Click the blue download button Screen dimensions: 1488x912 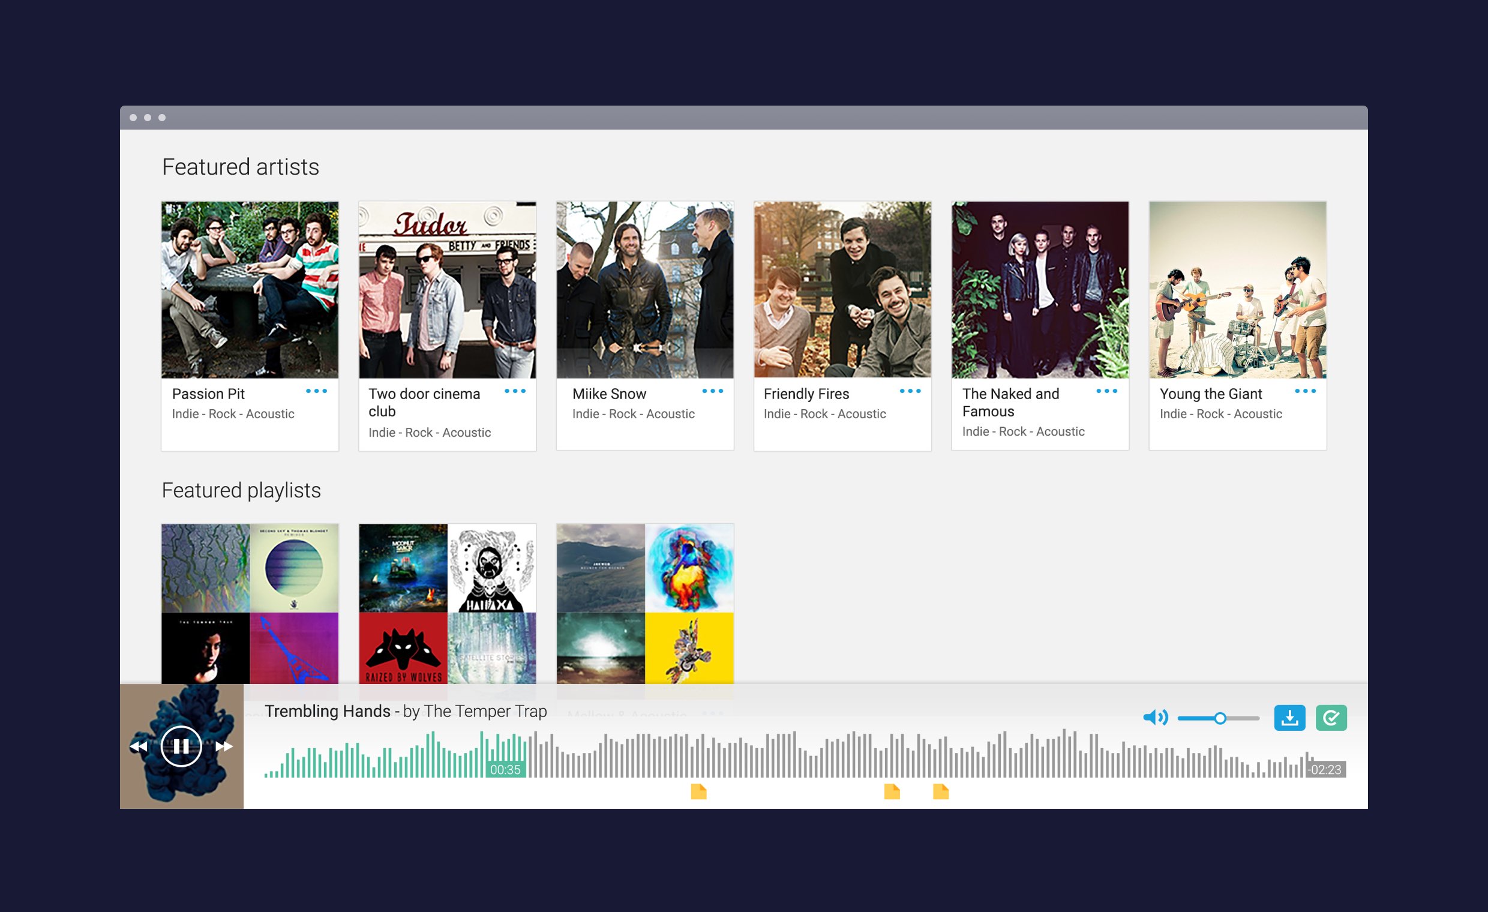pos(1289,718)
